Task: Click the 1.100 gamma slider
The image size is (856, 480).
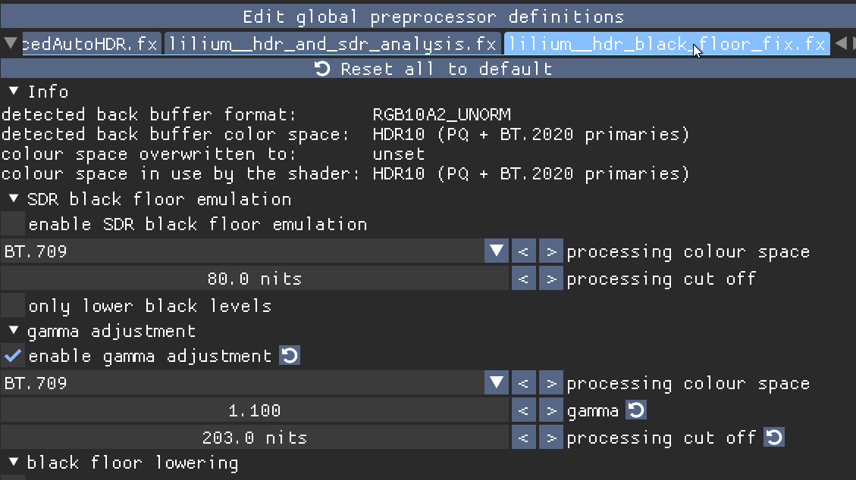Action: (255, 410)
